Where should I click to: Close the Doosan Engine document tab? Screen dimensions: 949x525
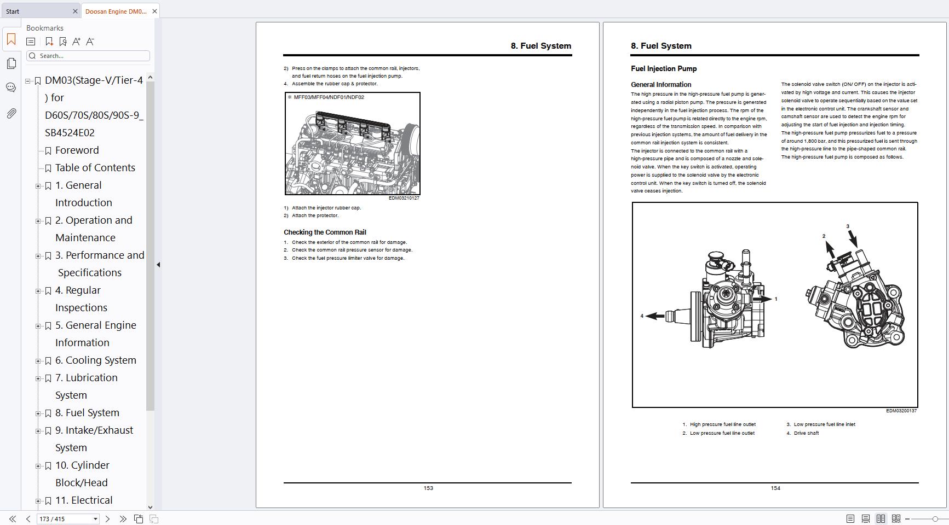(x=154, y=11)
